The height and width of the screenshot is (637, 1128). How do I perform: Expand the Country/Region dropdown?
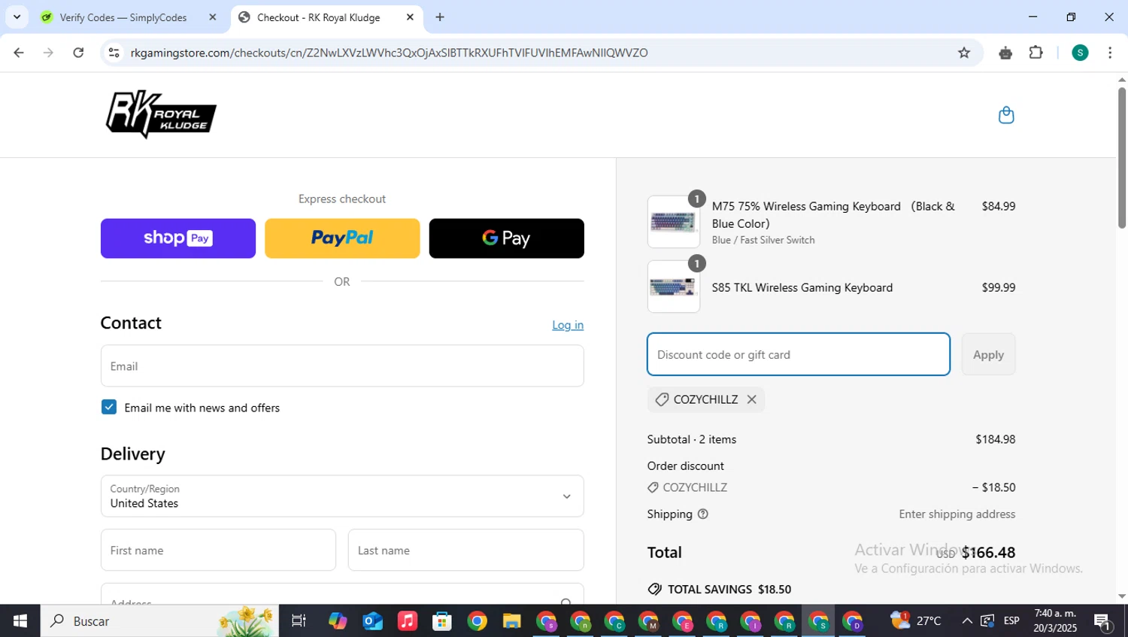(x=342, y=496)
